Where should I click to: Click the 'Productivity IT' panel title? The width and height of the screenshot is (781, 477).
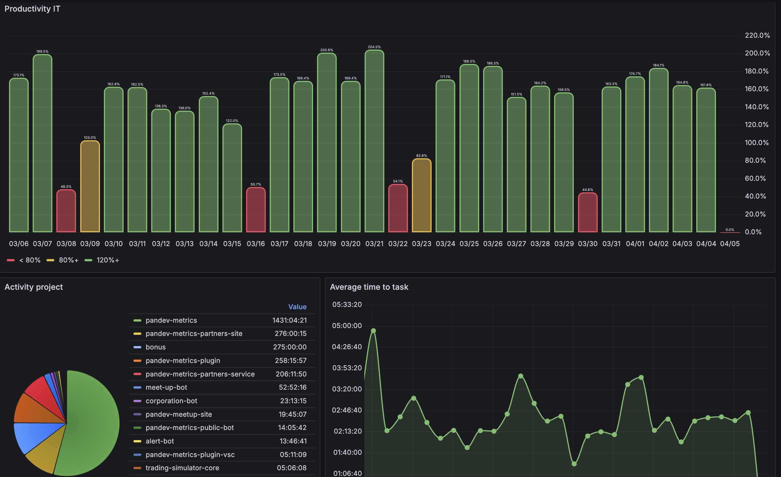click(32, 9)
